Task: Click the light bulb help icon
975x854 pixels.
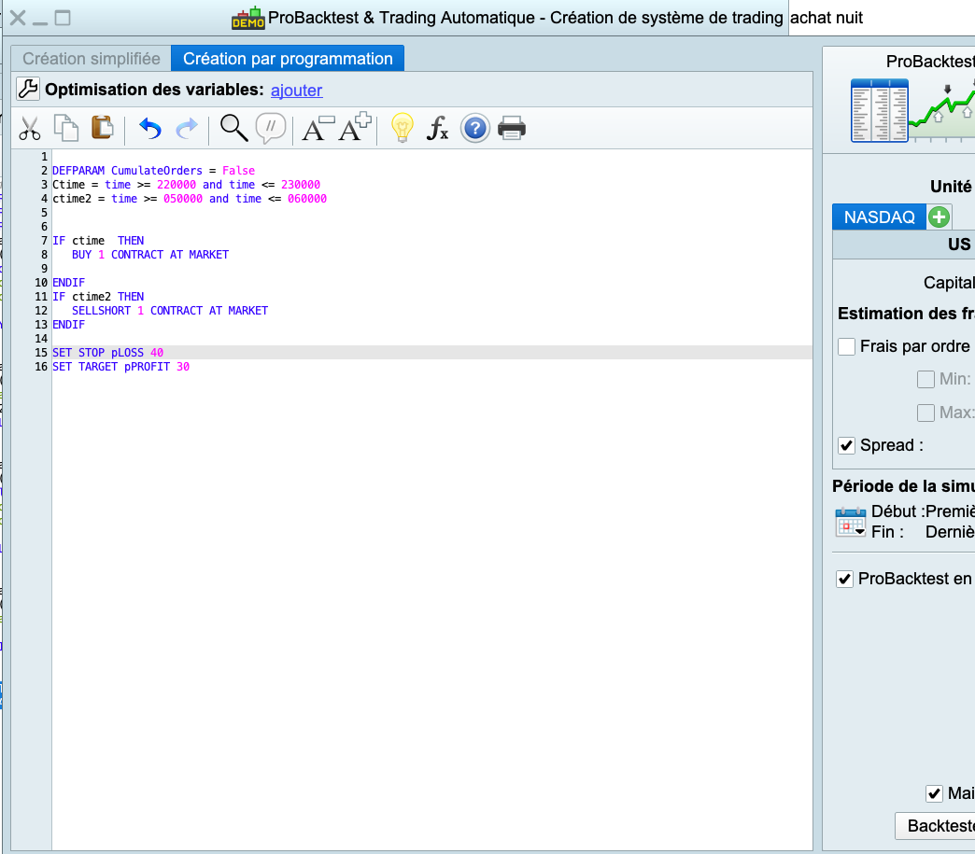Action: pyautogui.click(x=402, y=128)
